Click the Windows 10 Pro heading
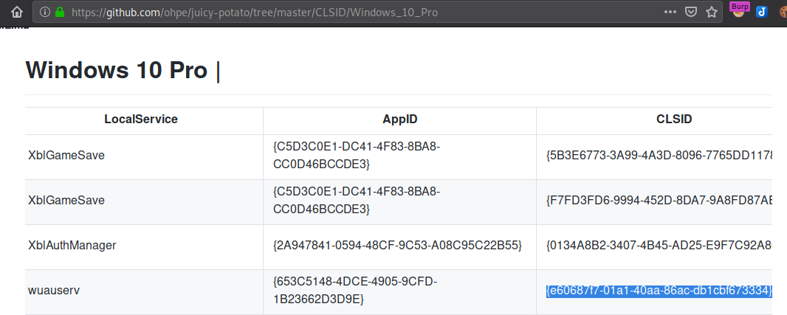Screen dimensions: 787x315 117,70
